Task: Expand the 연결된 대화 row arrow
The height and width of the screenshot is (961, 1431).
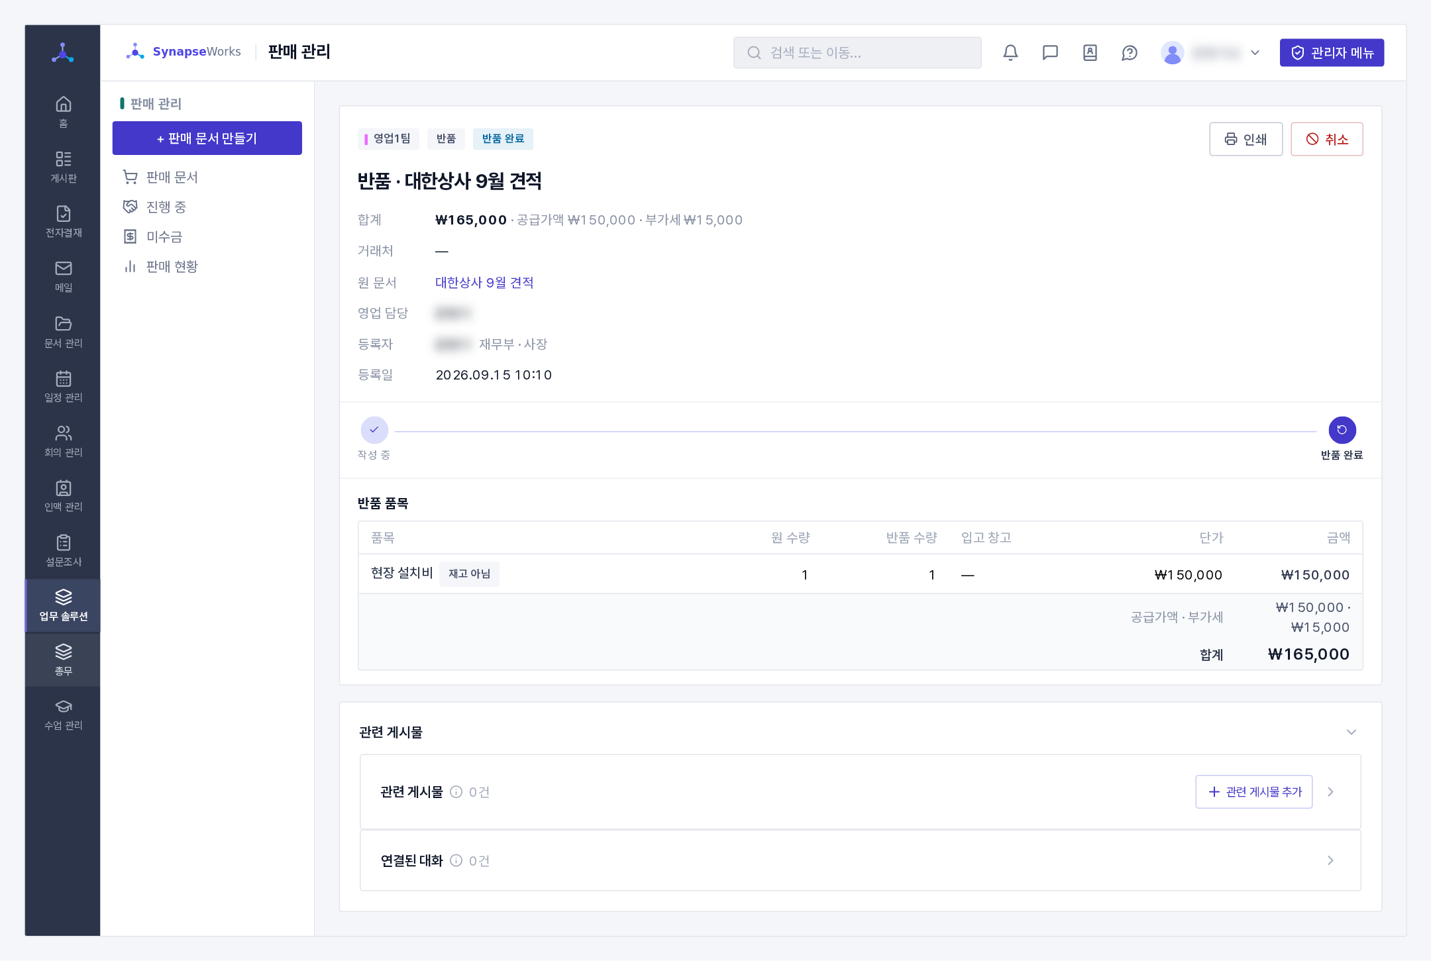Action: click(1330, 860)
